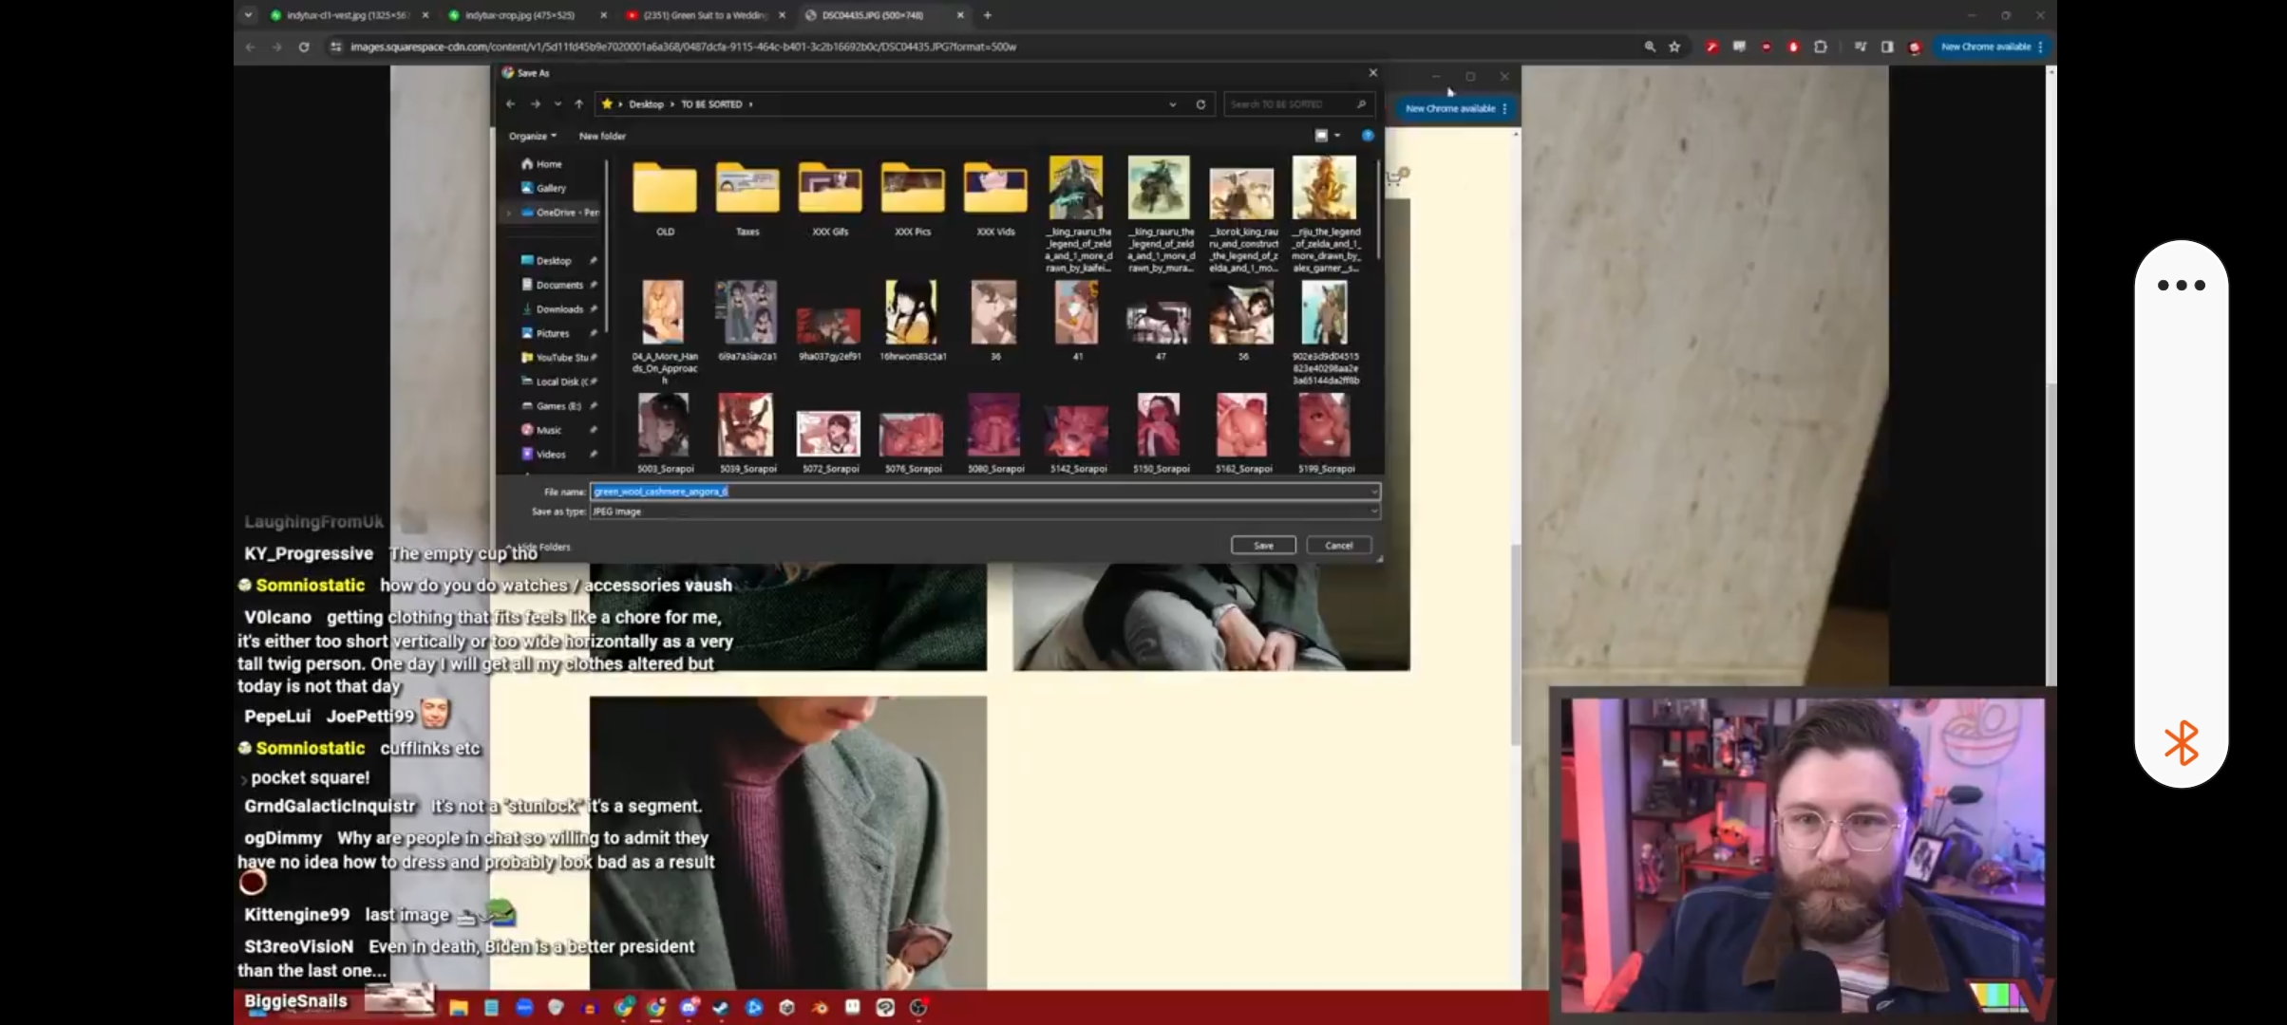Open Steam from the taskbar
2287x1025 pixels.
(x=721, y=1008)
